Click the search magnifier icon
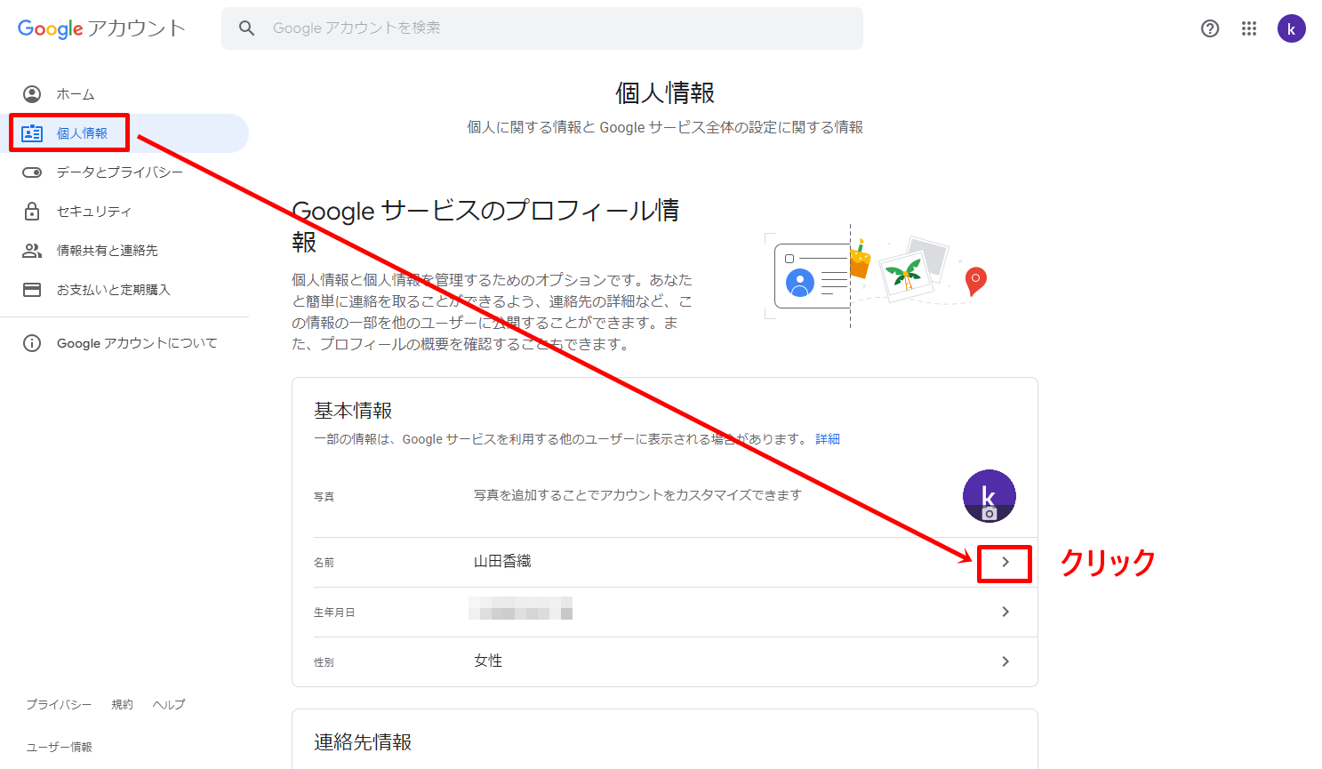The width and height of the screenshot is (1322, 769). pos(247,28)
